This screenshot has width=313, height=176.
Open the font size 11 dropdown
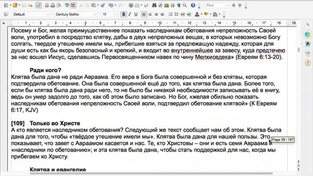115,14
